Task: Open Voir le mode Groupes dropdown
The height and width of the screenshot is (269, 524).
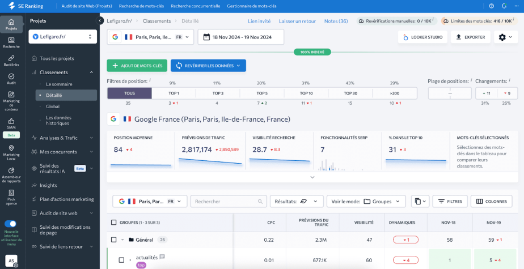Action: tap(366, 201)
